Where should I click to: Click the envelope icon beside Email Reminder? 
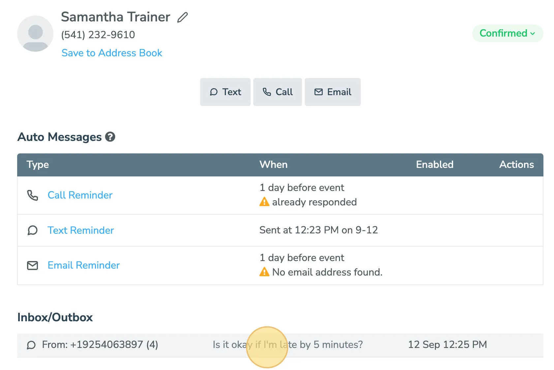tap(32, 265)
